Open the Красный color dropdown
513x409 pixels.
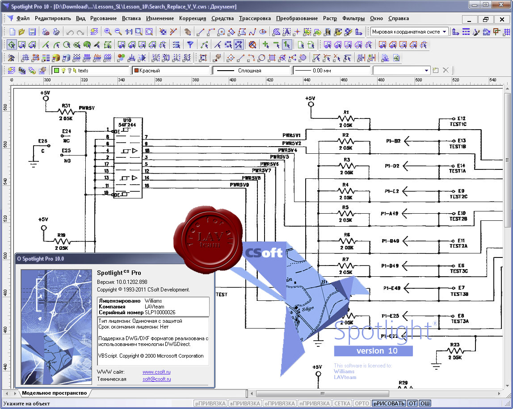coord(170,70)
